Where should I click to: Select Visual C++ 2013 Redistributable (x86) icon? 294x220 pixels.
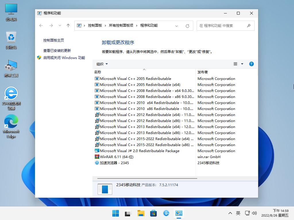click(97, 133)
